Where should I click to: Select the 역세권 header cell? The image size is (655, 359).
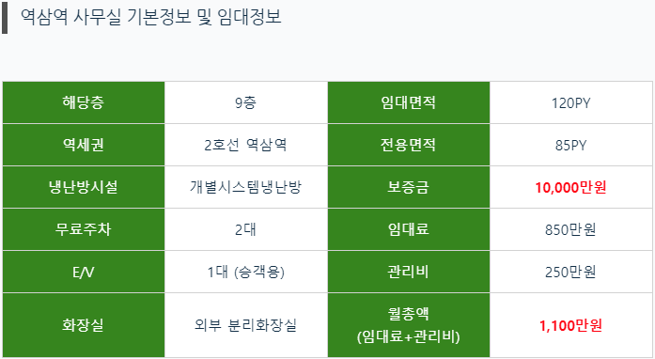click(84, 145)
